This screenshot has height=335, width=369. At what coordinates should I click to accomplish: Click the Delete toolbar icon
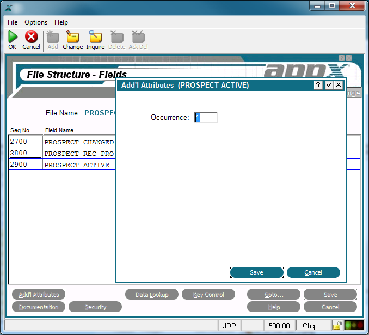tap(117, 36)
